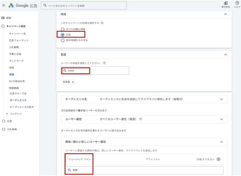Screen dimensions: 241x176
Task: Click the search magnifier icon in the top search bar
Action: tap(45, 5)
